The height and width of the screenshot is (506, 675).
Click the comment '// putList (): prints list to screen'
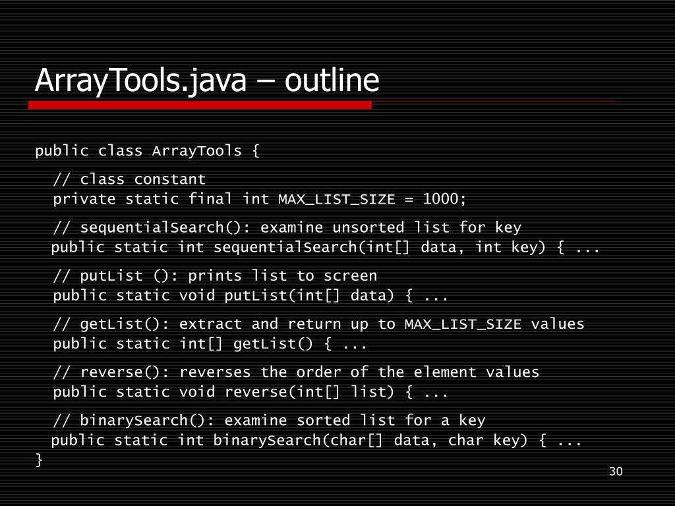pyautogui.click(x=216, y=275)
